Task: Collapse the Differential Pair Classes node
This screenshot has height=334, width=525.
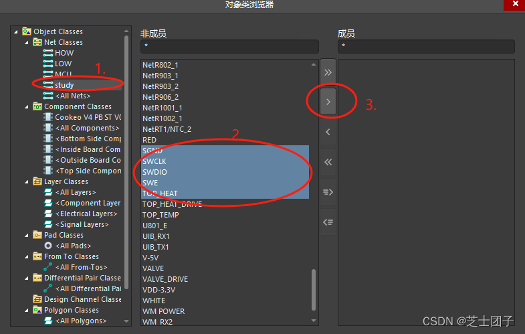Action: pos(27,278)
